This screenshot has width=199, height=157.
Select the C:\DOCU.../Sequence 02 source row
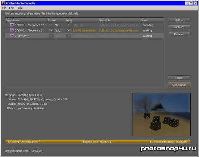(85, 25)
